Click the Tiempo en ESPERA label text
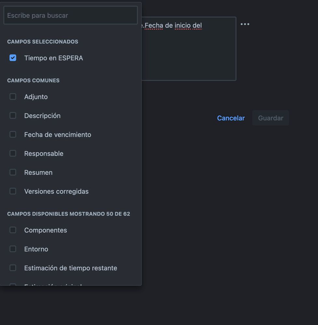Viewport: 318px width, 325px height. pos(53,58)
